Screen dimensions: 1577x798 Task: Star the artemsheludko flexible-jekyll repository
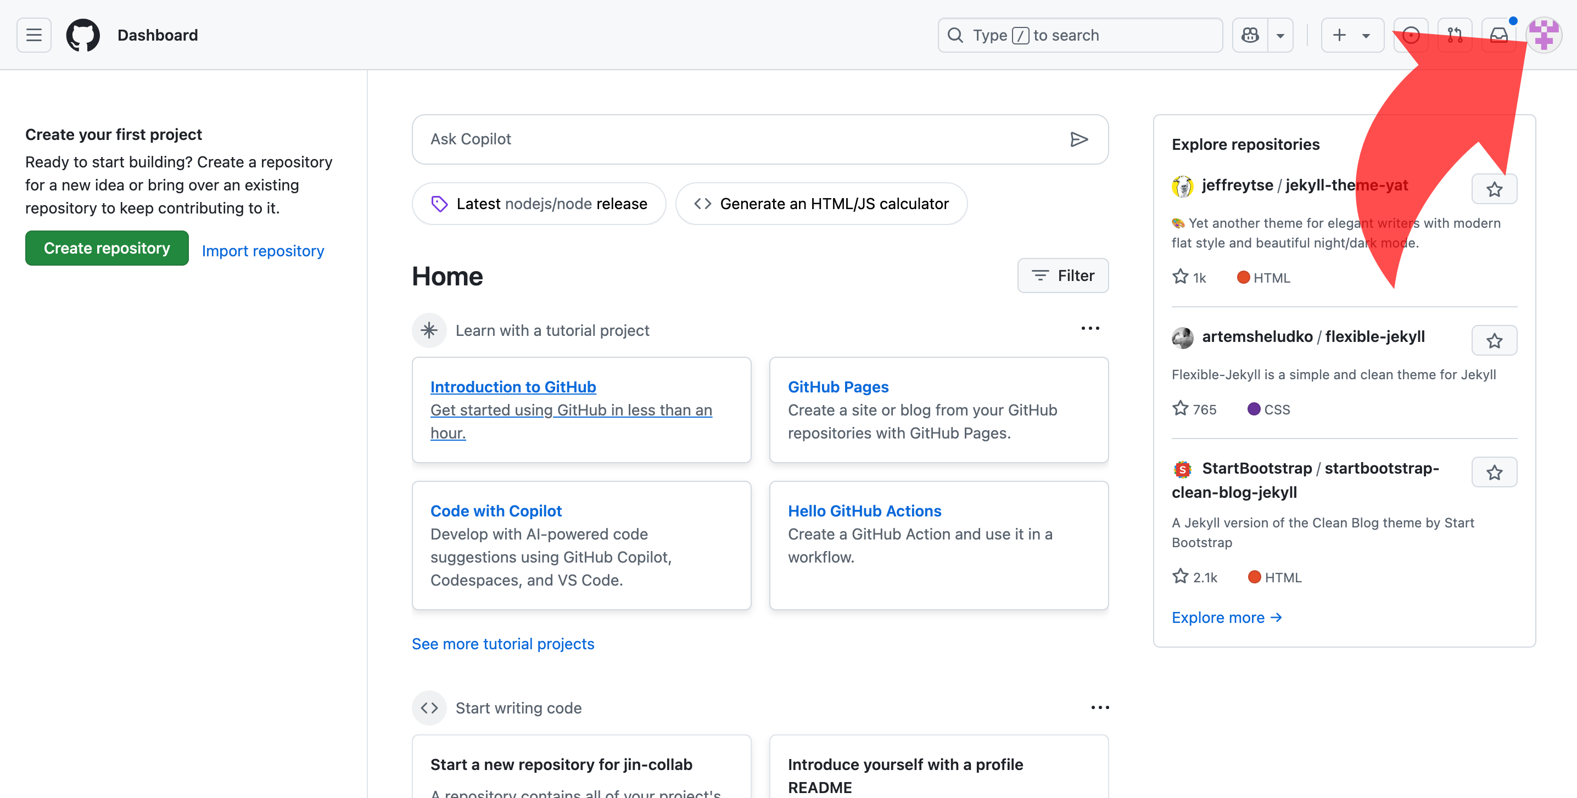tap(1494, 340)
